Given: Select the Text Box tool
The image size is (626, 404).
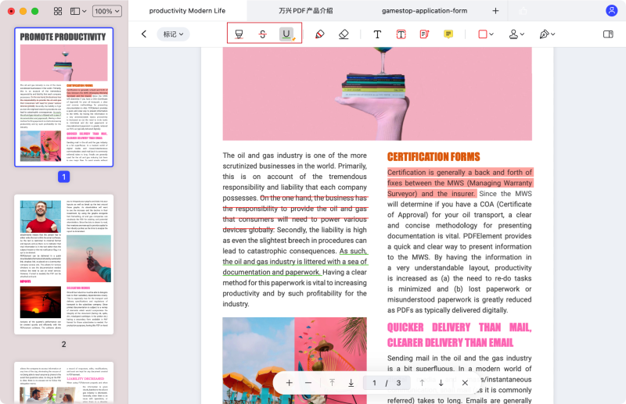Looking at the screenshot, I should [401, 34].
